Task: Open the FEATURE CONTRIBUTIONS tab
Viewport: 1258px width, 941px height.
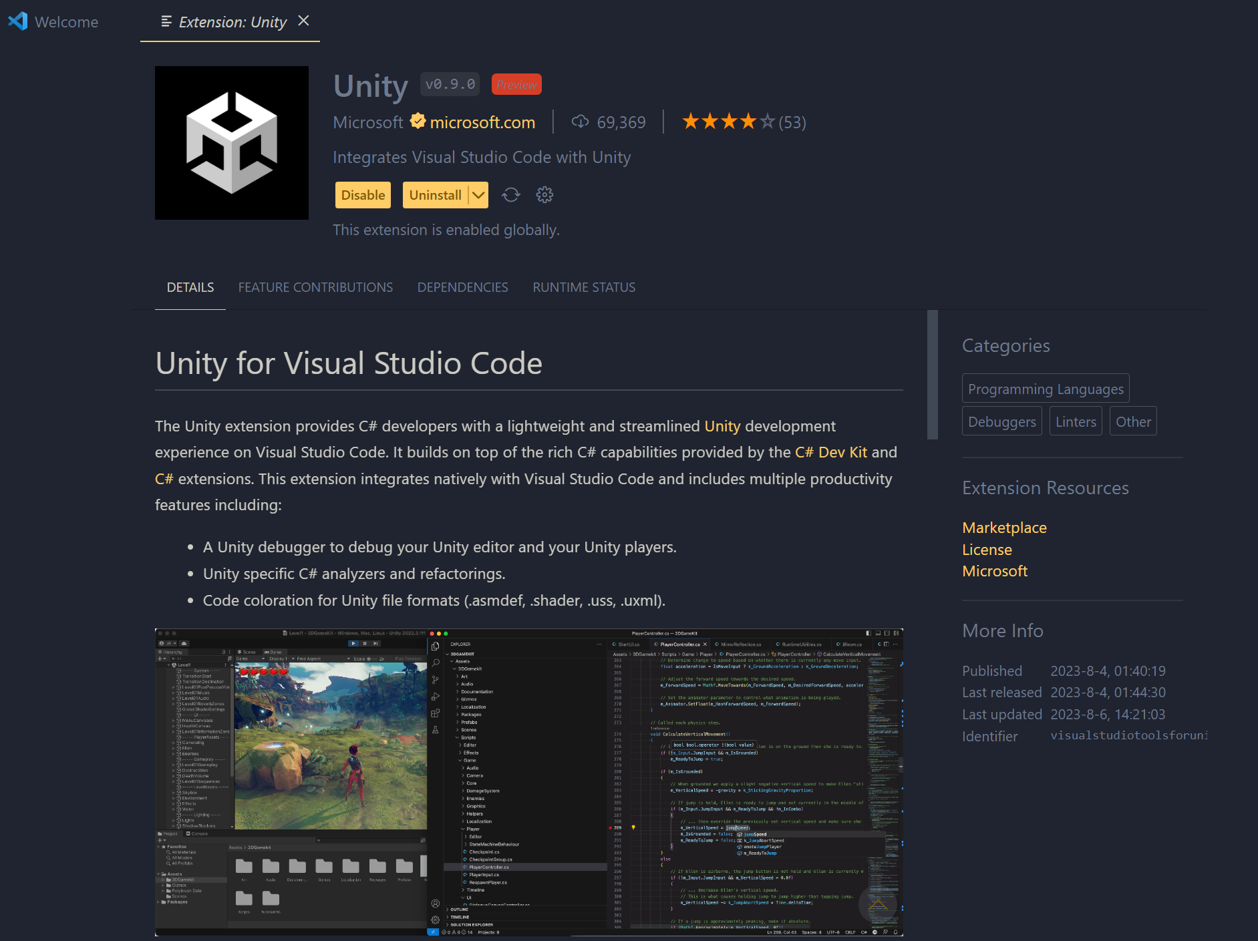Action: [315, 287]
